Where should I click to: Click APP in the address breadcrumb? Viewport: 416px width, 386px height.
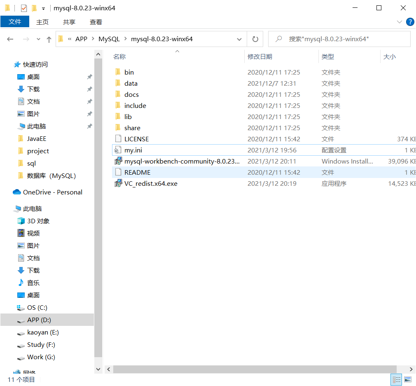tap(81, 39)
